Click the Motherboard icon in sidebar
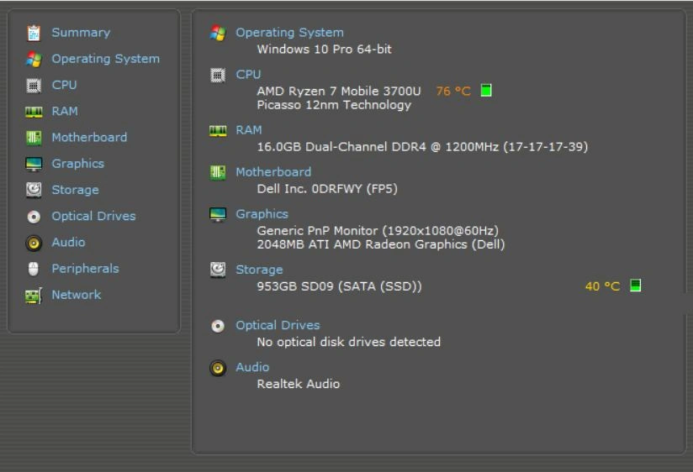693x472 pixels. coord(34,138)
